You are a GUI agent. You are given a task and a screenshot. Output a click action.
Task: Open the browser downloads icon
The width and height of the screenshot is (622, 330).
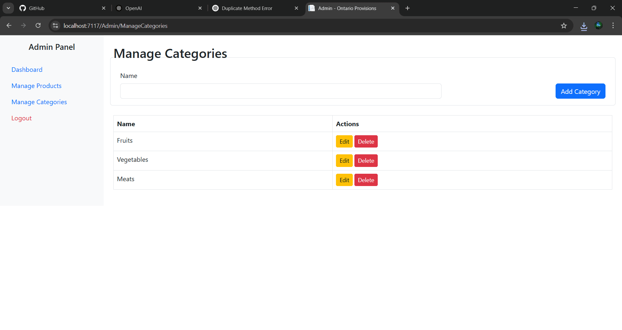click(x=584, y=26)
